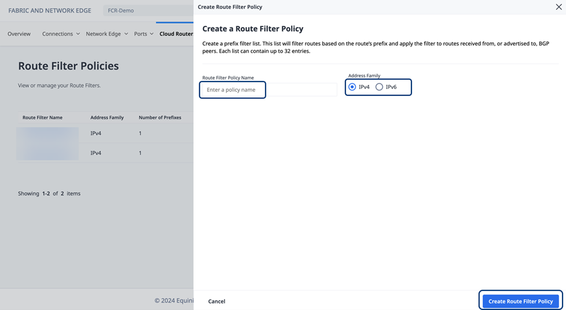Click the Showing 1-2 of 2 items text
566x310 pixels.
pyautogui.click(x=49, y=193)
